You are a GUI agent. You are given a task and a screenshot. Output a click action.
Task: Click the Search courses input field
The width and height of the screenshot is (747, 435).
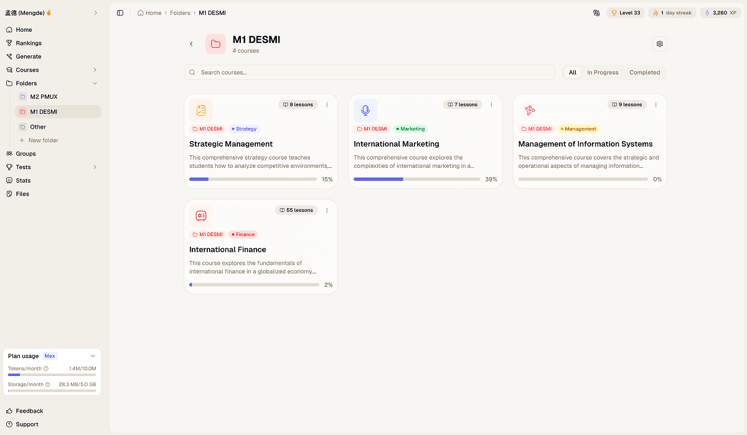click(369, 72)
